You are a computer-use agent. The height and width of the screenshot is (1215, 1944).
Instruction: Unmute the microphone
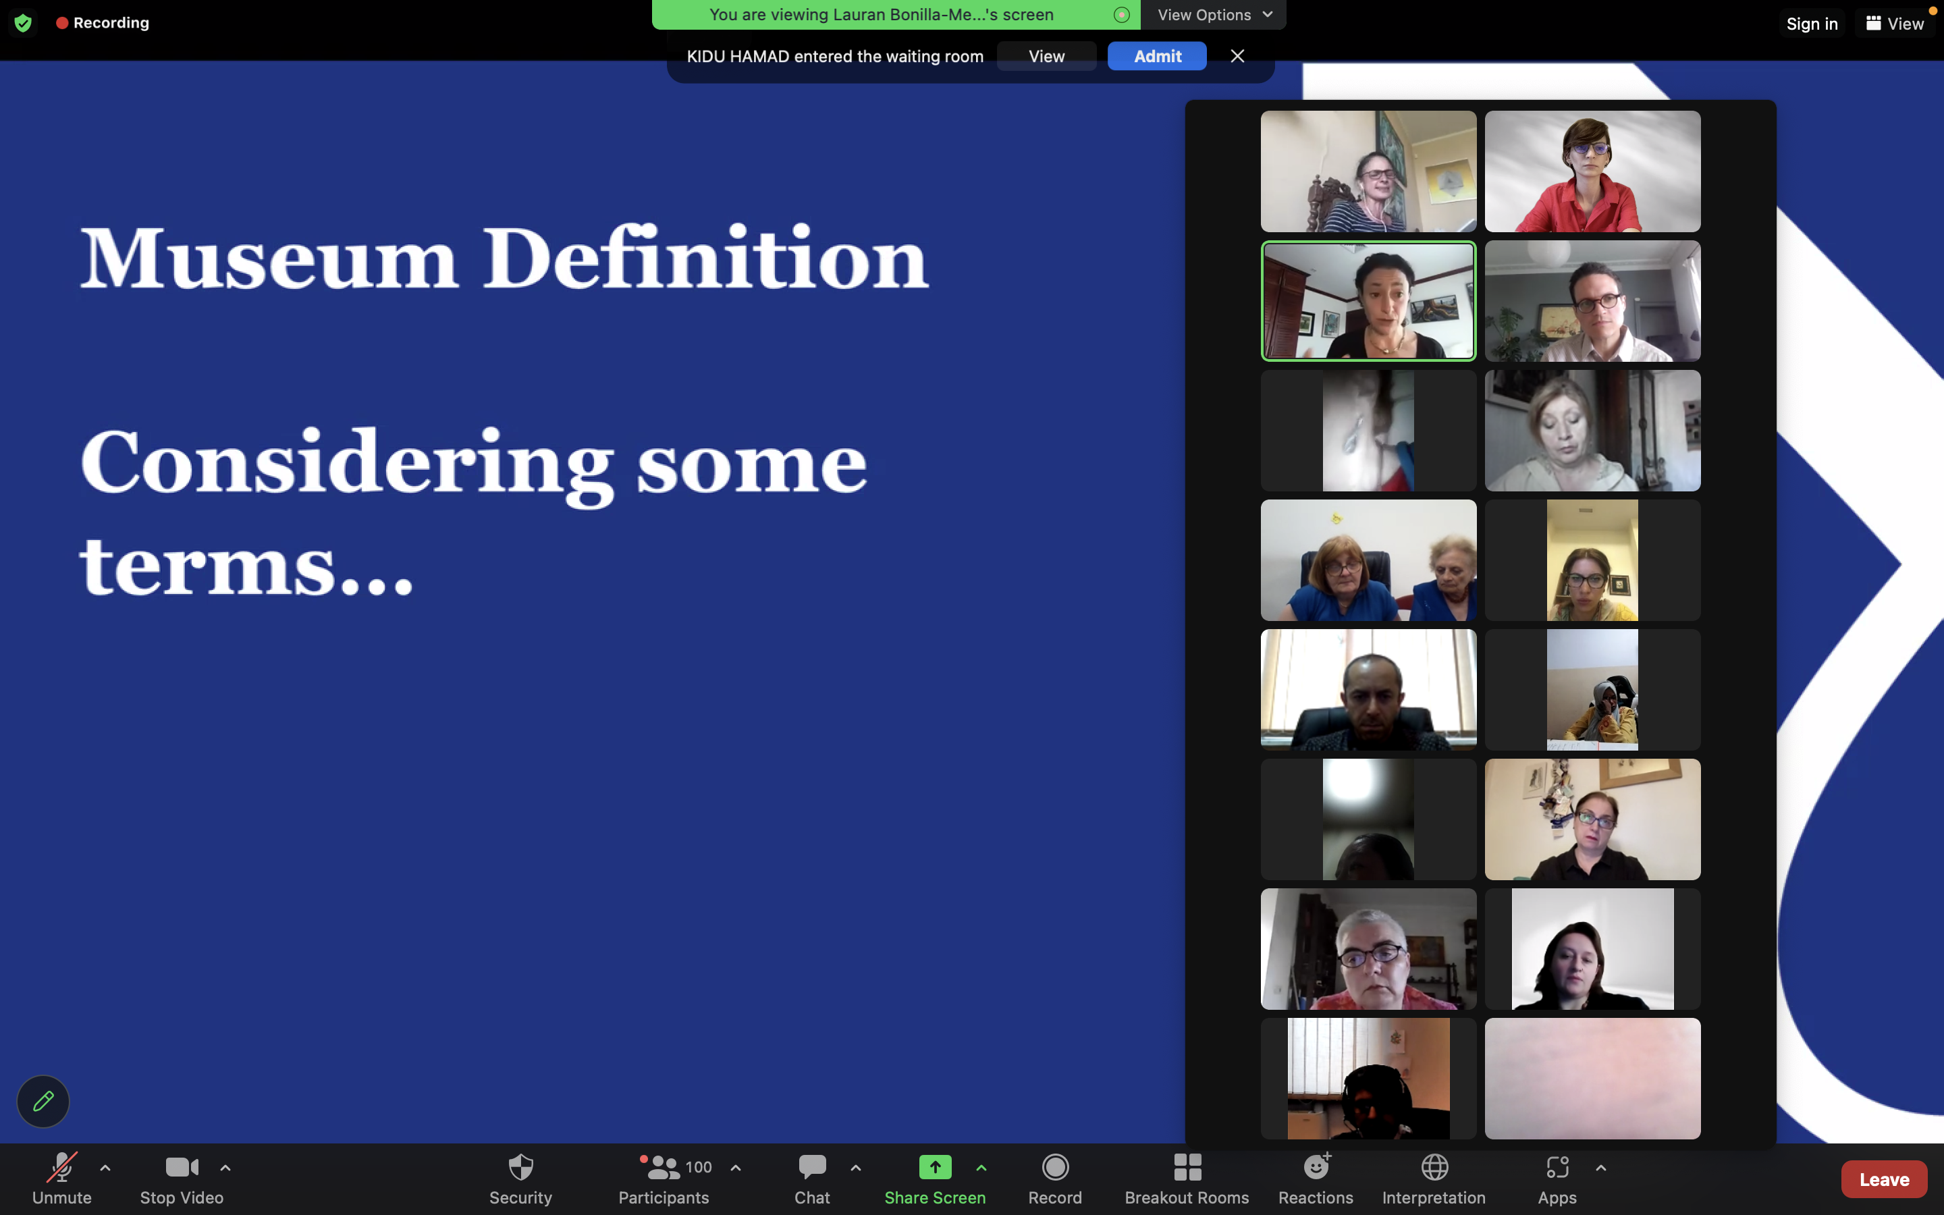(62, 1168)
